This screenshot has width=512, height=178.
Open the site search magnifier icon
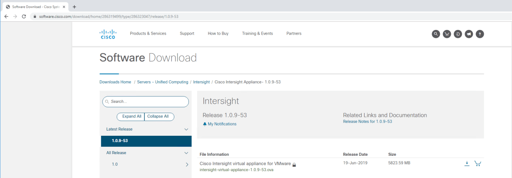pyautogui.click(x=435, y=34)
